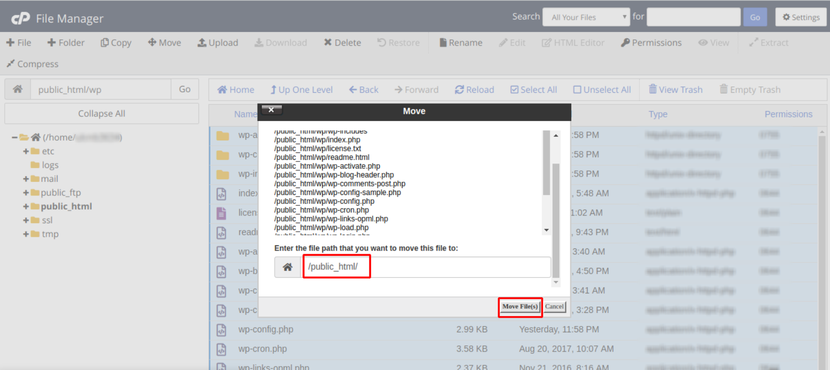Click the license file document icon
This screenshot has height=370, width=830.
(221, 213)
